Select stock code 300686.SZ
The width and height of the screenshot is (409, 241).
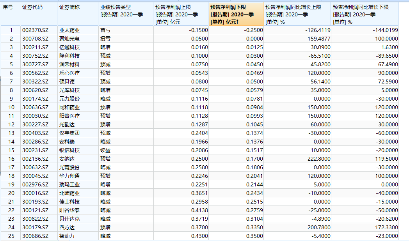point(35,236)
